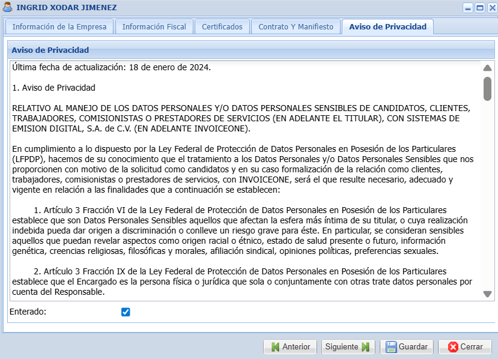Minimize the Ingrid Xodar Jimenez window

click(x=467, y=8)
